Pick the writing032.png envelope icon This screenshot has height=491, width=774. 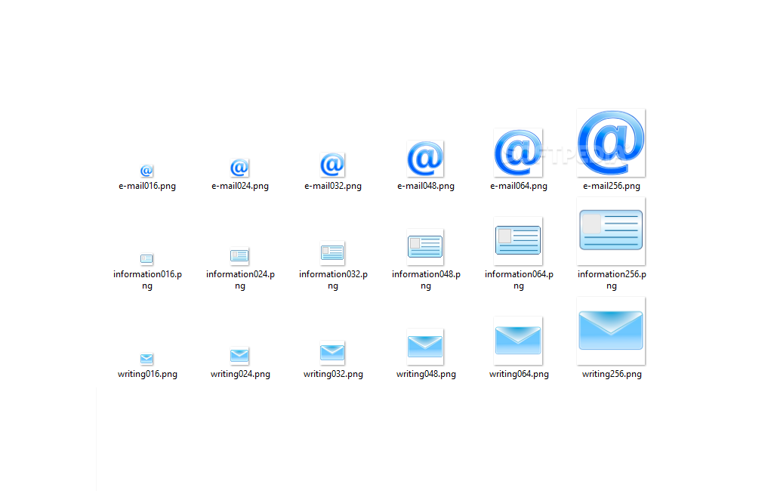[x=332, y=353]
